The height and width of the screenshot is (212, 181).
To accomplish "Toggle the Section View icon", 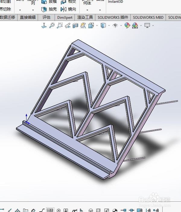I will pyautogui.click(x=75, y=25).
